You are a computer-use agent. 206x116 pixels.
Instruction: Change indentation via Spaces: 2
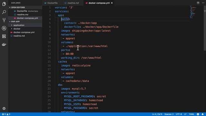(x=169, y=114)
